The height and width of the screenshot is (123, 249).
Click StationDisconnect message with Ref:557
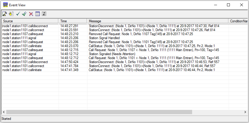pos(154,62)
